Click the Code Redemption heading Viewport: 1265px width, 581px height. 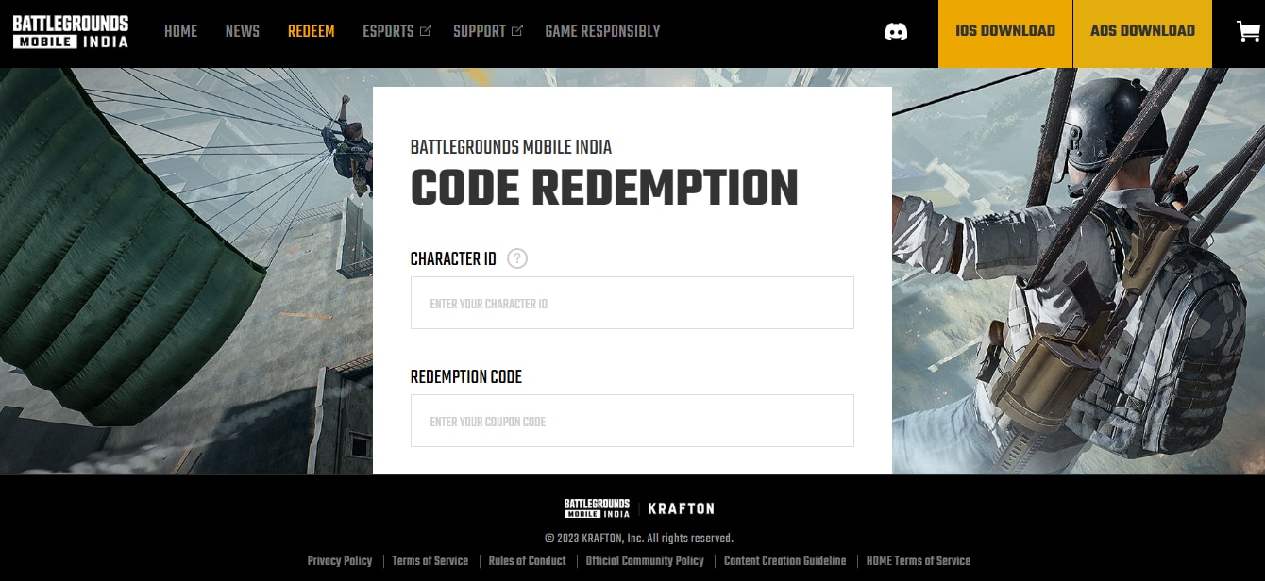(x=604, y=188)
